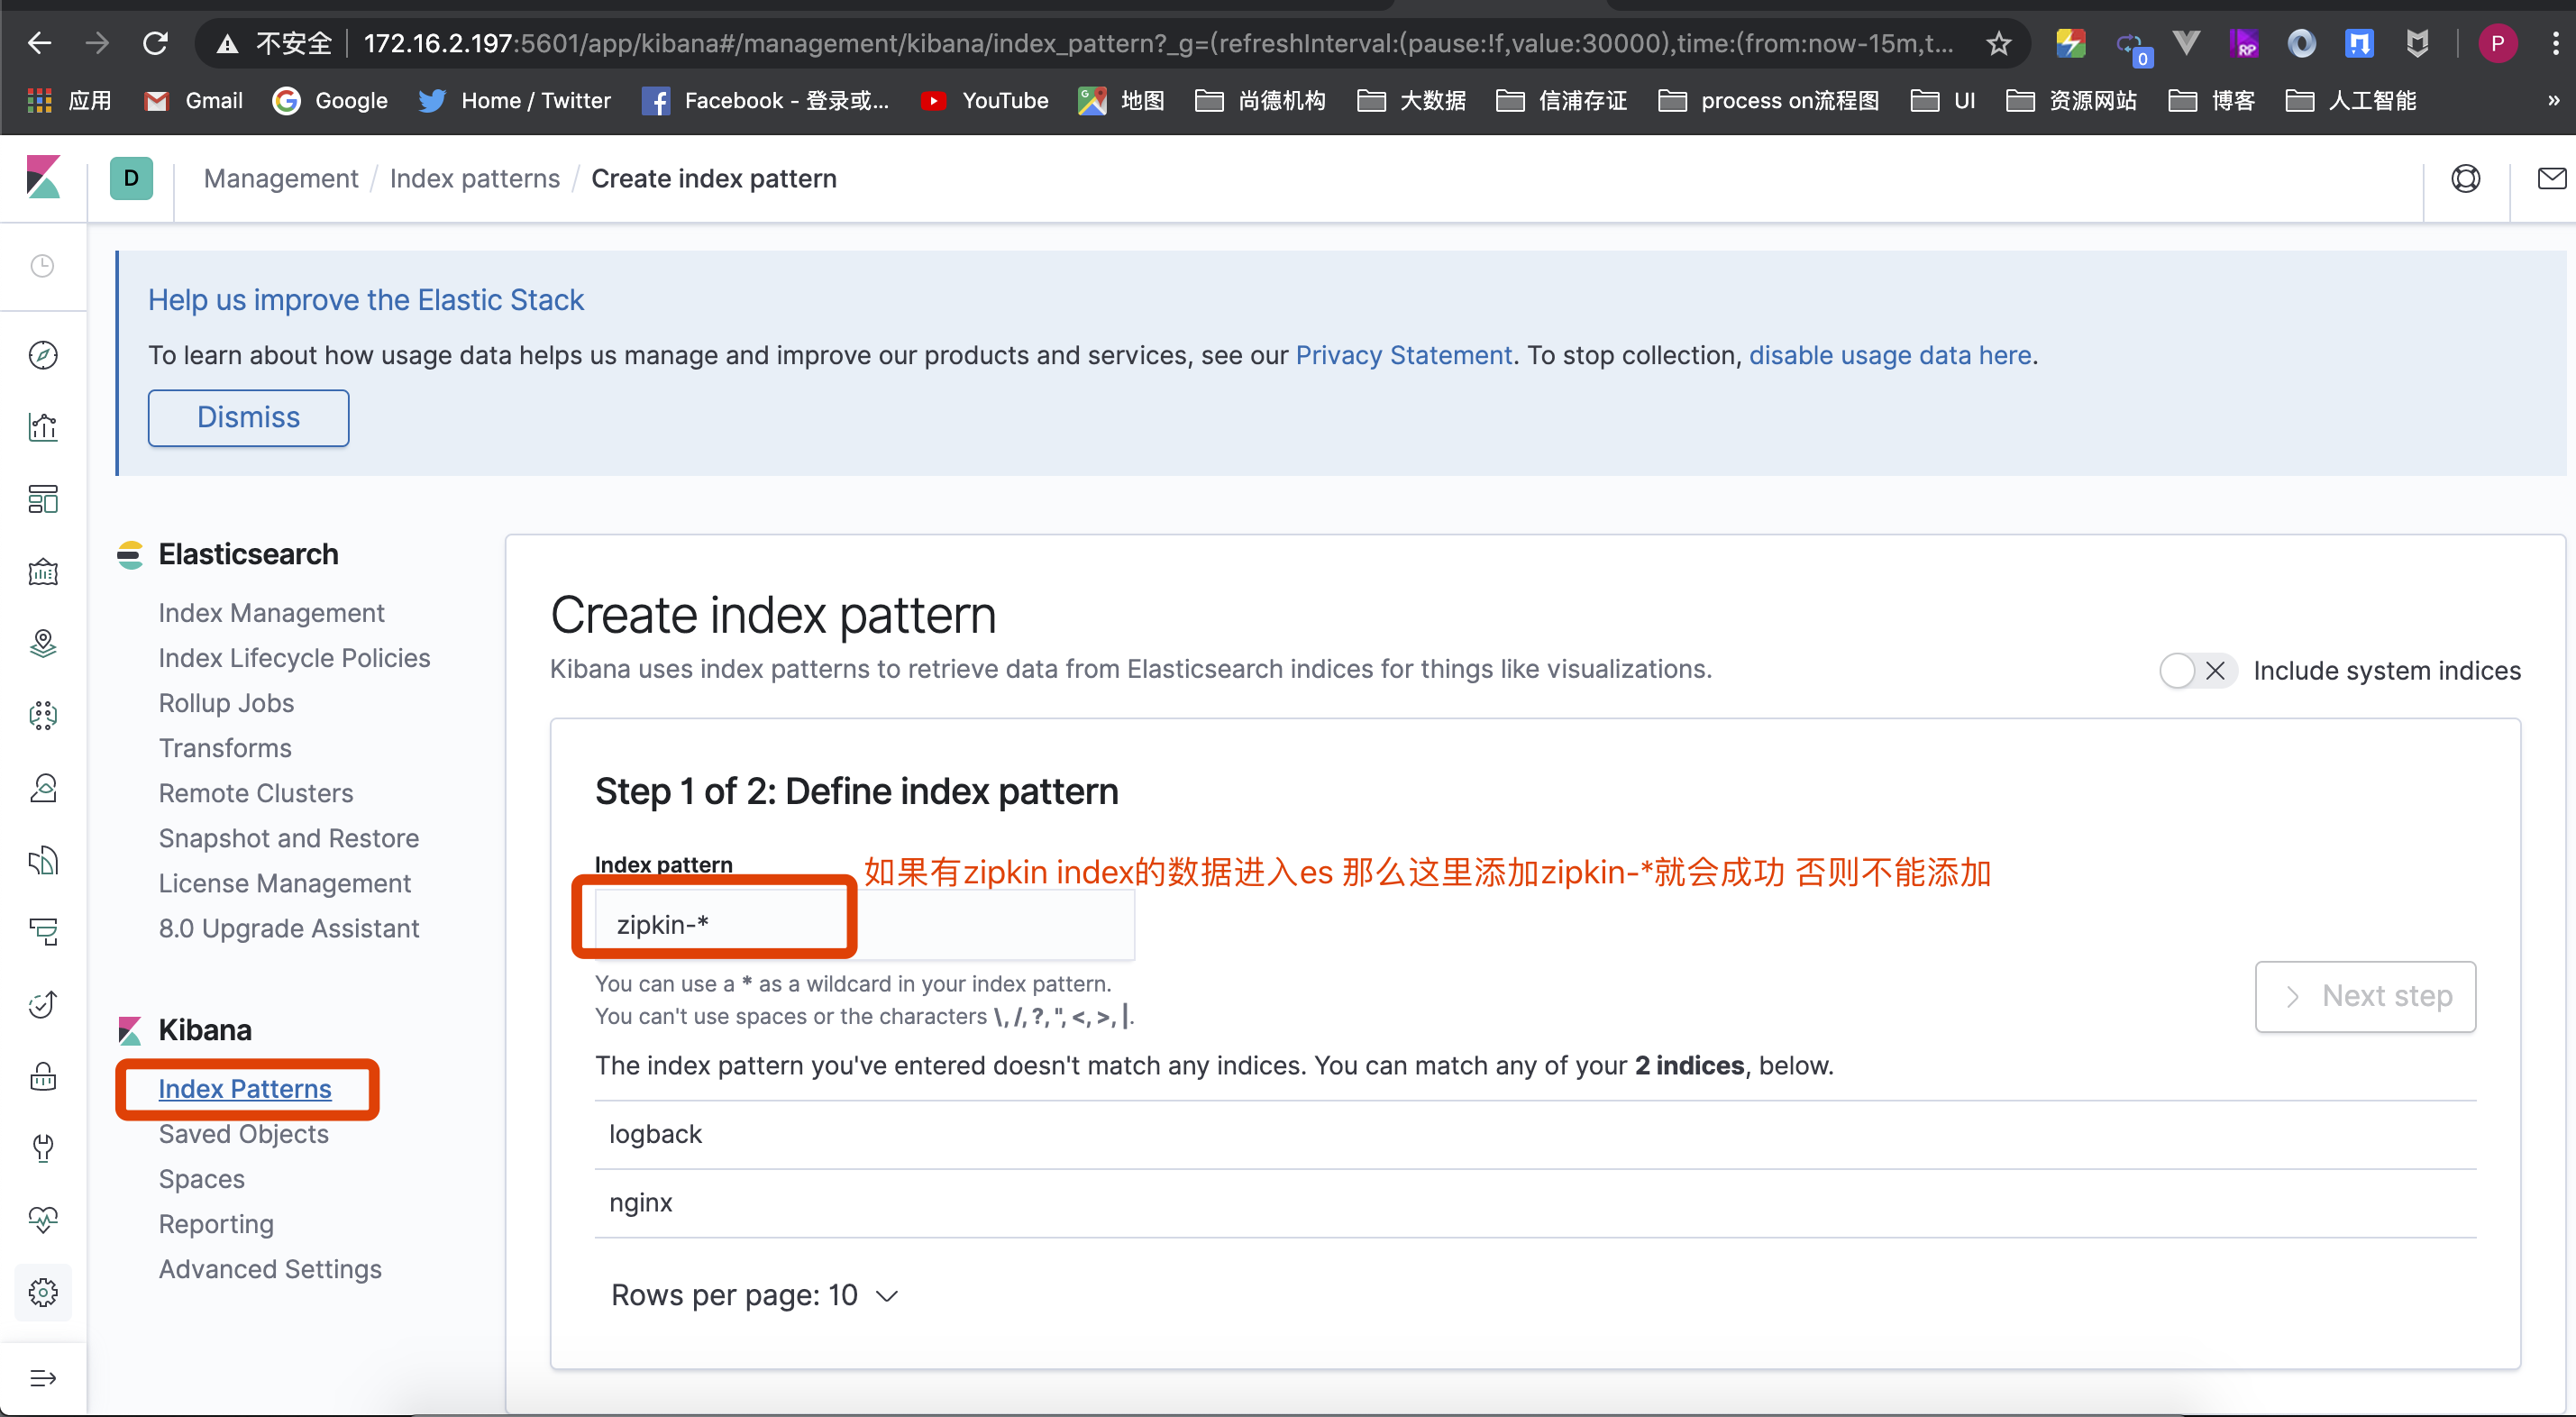Bookmark page with the star icon
2576x1417 pixels.
point(1998,43)
